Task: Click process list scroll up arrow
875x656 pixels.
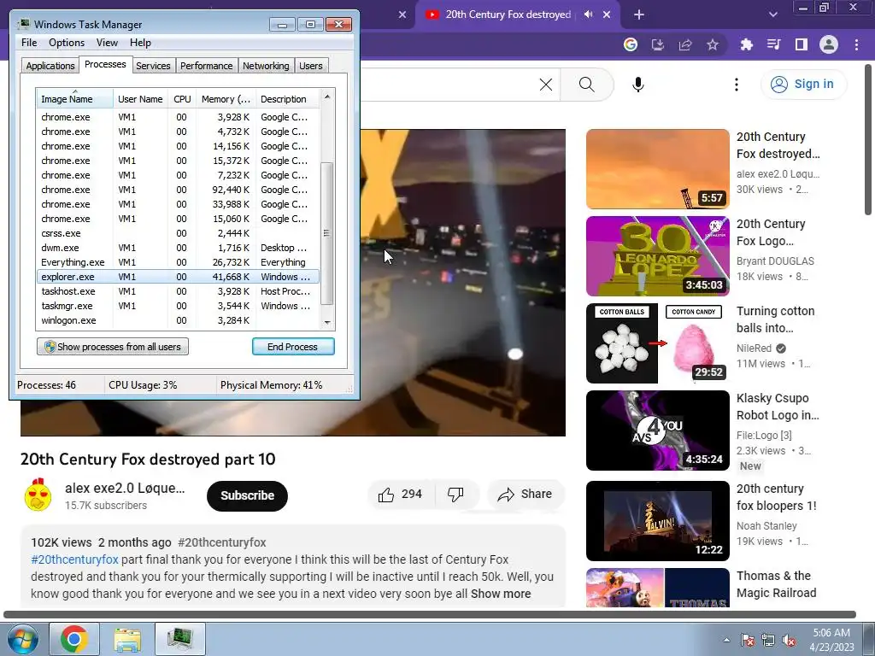Action: coord(327,97)
